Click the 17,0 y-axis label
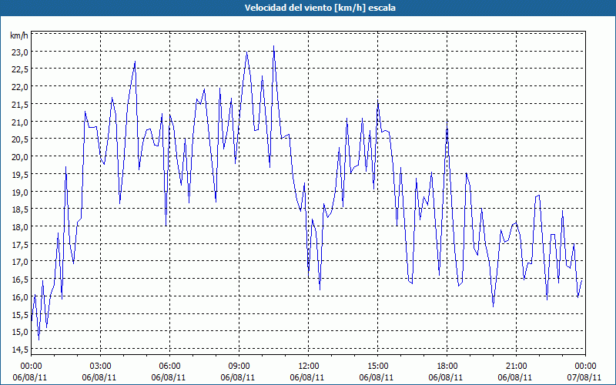 tap(21, 262)
